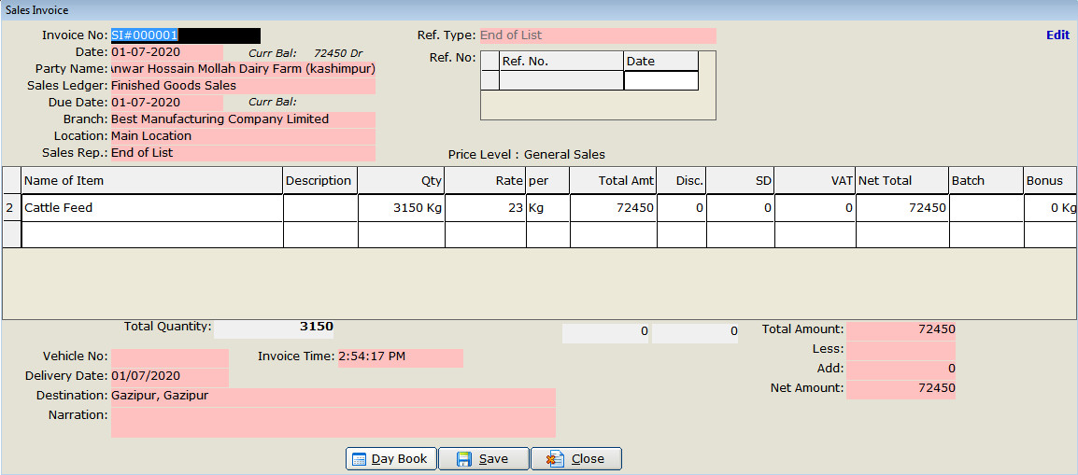
Task: Click the Edit link
Action: point(1057,35)
